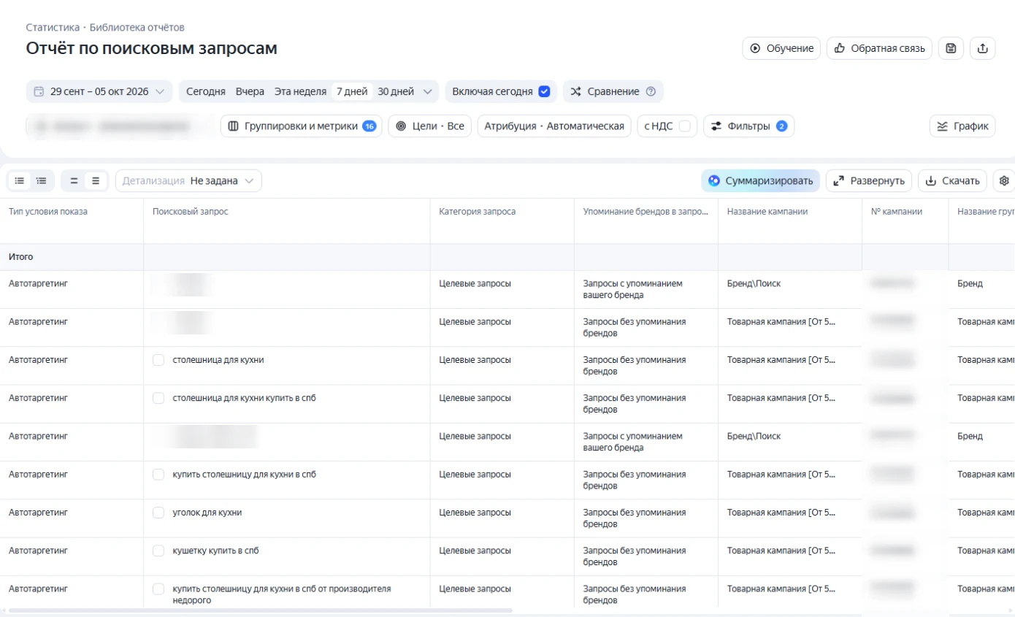Go to Статистика breadcrumb link

53,28
